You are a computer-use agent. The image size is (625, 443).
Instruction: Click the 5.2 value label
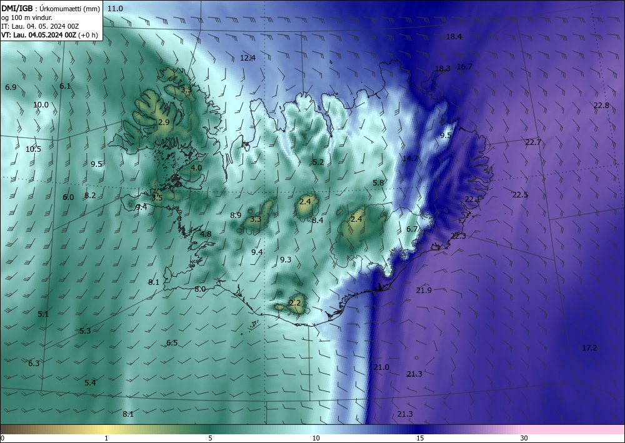coord(318,162)
